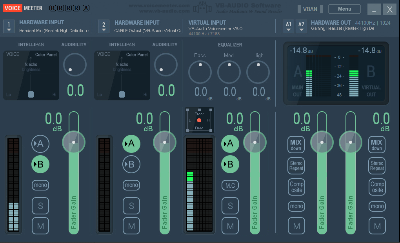400x243 pixels.
Task: Click VOICE label on Input 2 Intellipan
Action: tap(104, 54)
